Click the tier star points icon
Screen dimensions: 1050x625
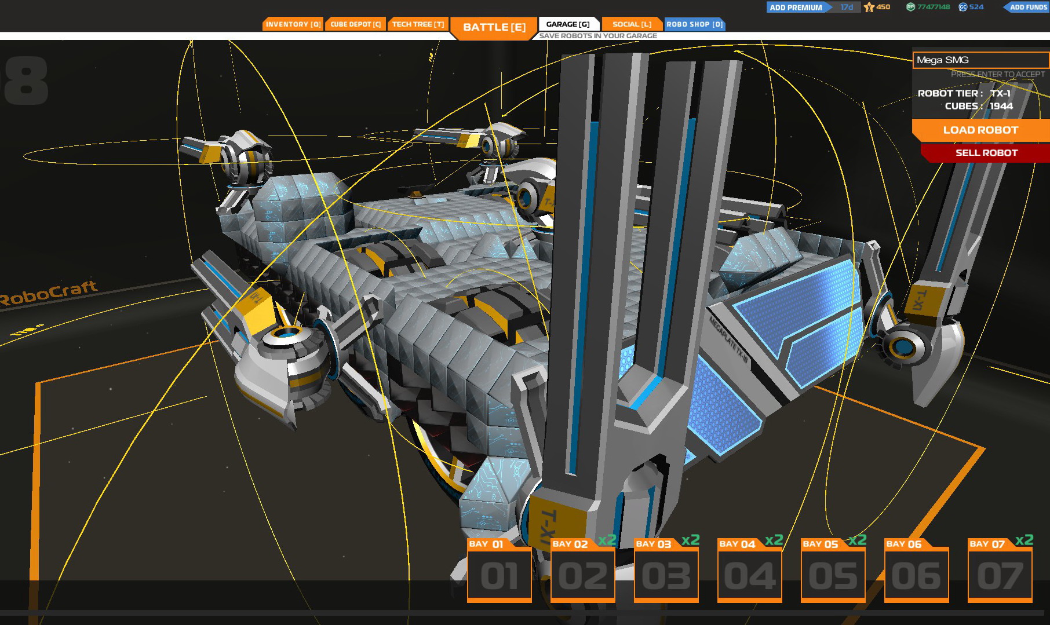(x=869, y=7)
